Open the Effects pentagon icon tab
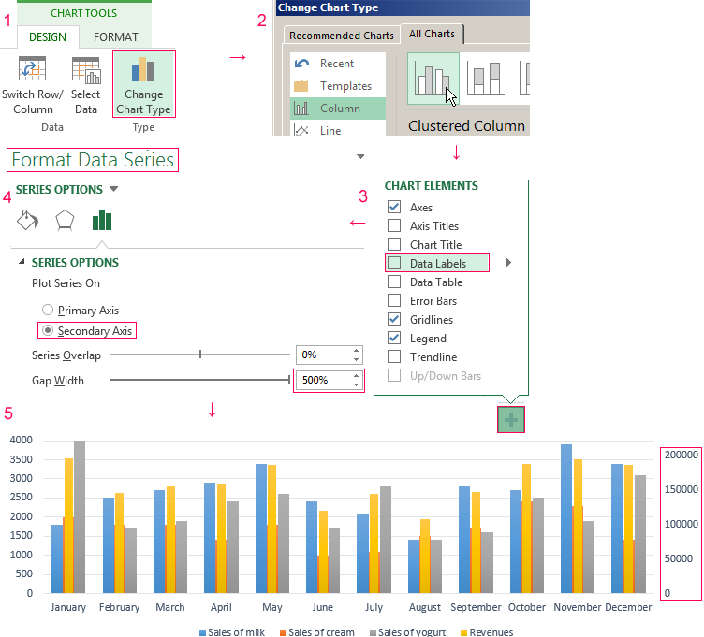The image size is (704, 637). click(65, 220)
